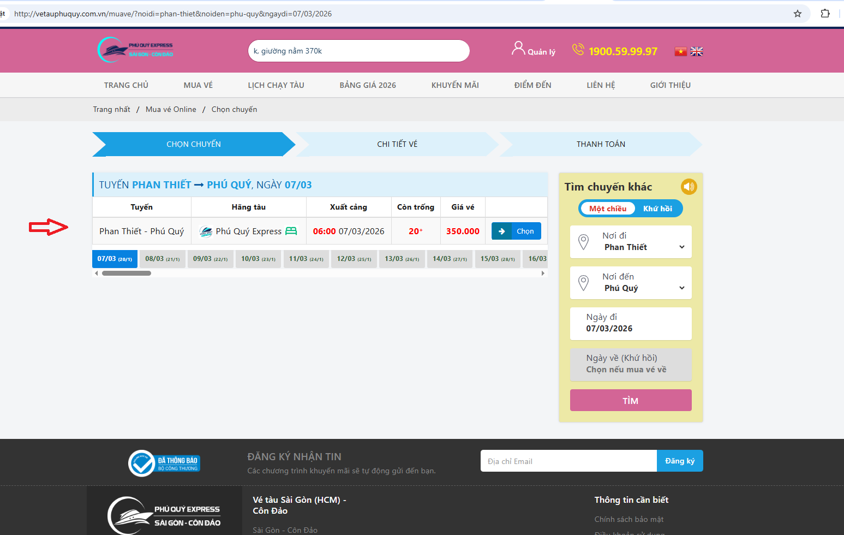Click the Phú Quý Express header logo

[x=135, y=50]
